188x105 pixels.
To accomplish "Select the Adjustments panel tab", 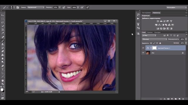I will [x=146, y=15].
